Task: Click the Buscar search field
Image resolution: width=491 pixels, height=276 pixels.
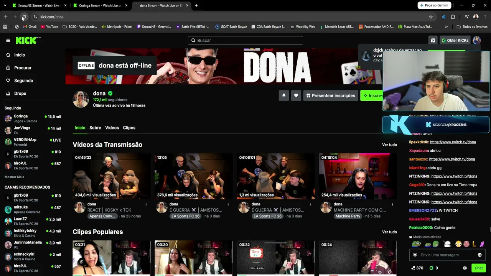Action: click(x=245, y=40)
